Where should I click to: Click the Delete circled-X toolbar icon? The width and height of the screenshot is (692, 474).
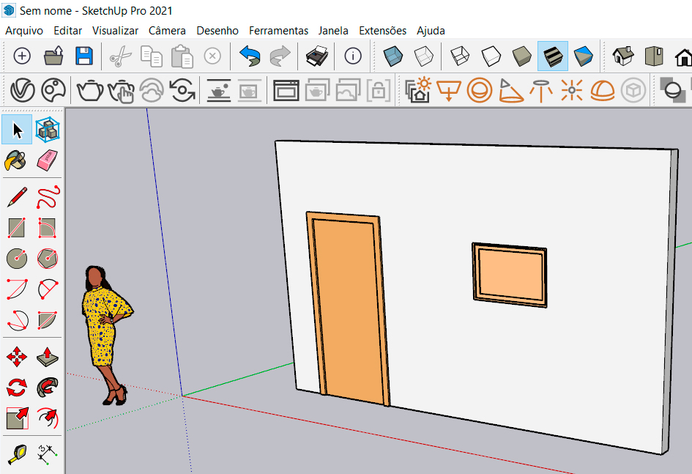pyautogui.click(x=212, y=56)
